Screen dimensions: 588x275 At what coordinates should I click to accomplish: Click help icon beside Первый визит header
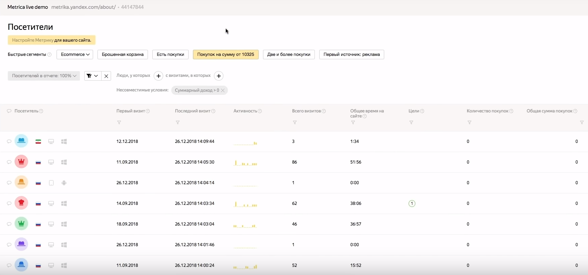[x=148, y=111]
